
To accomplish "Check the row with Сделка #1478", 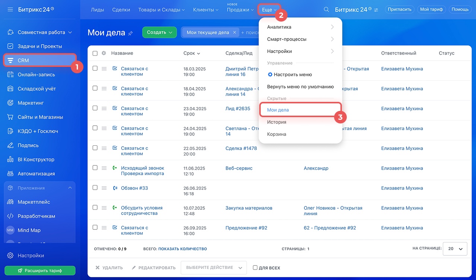I will pyautogui.click(x=95, y=148).
